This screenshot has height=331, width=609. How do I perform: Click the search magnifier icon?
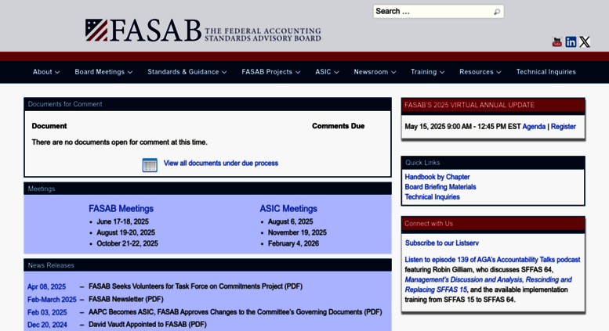(x=497, y=12)
